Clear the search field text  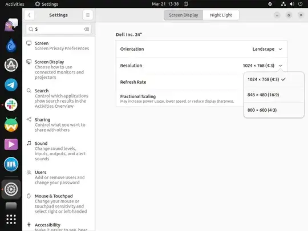pyautogui.click(x=87, y=29)
